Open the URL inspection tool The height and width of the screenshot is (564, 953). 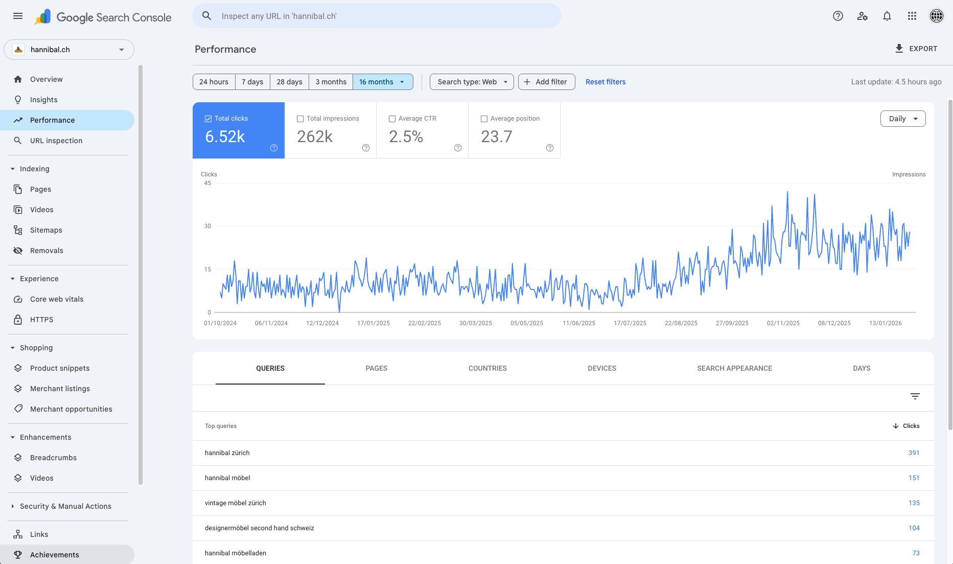(x=56, y=140)
